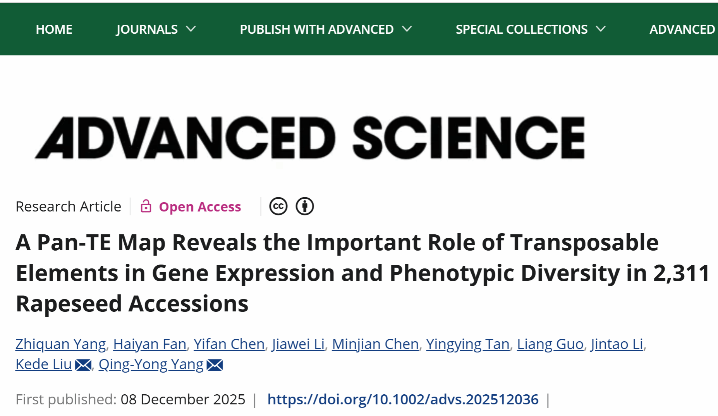Expand the Special Collections chevron
This screenshot has height=416, width=718.
(601, 29)
